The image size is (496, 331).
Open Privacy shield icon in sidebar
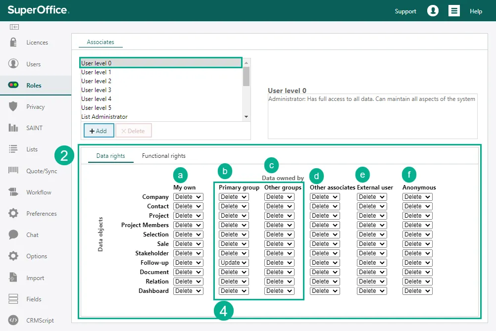coord(13,106)
